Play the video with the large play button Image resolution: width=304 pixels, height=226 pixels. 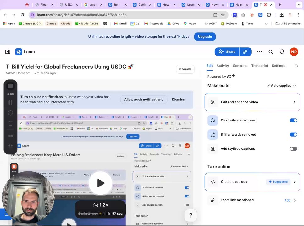[100, 183]
